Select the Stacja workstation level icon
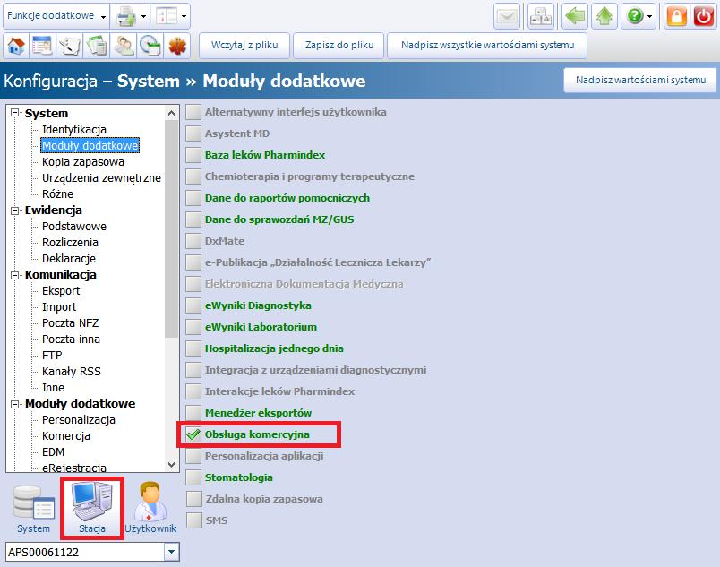This screenshot has height=567, width=720. 92,509
